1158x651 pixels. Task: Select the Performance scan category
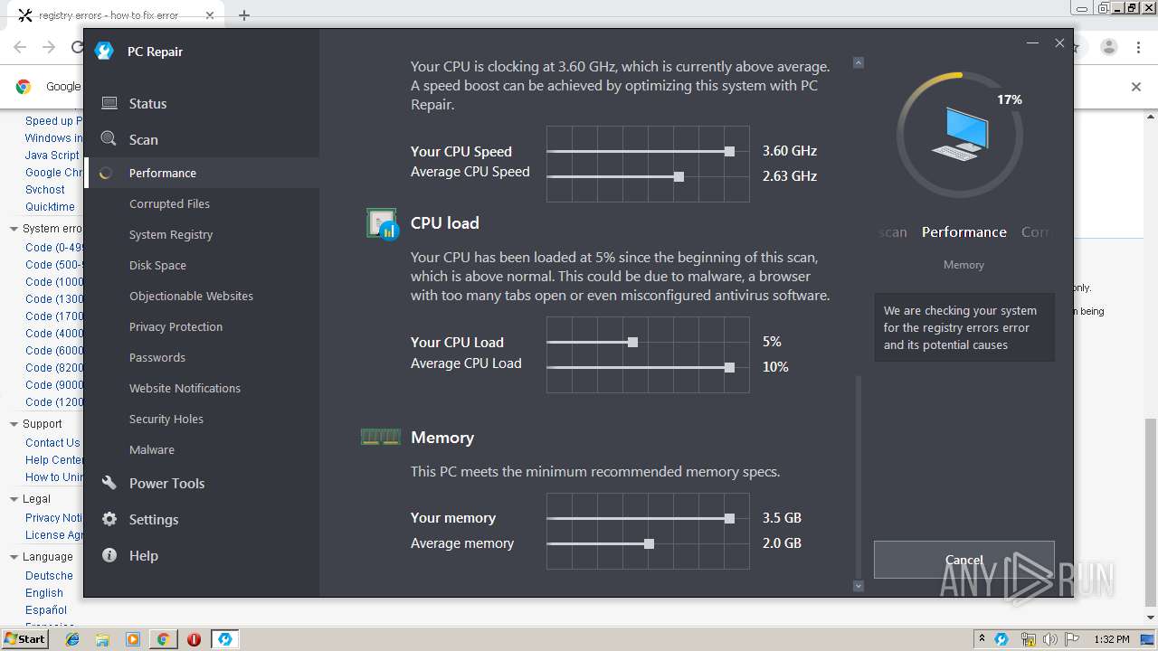[x=201, y=173]
